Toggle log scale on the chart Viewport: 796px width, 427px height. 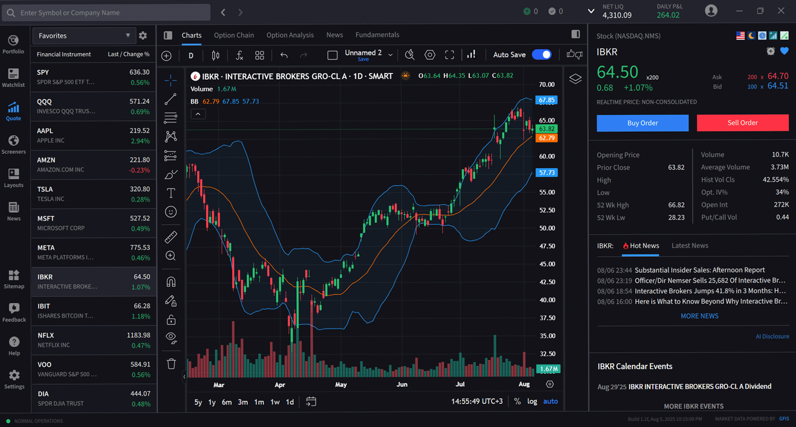point(532,402)
